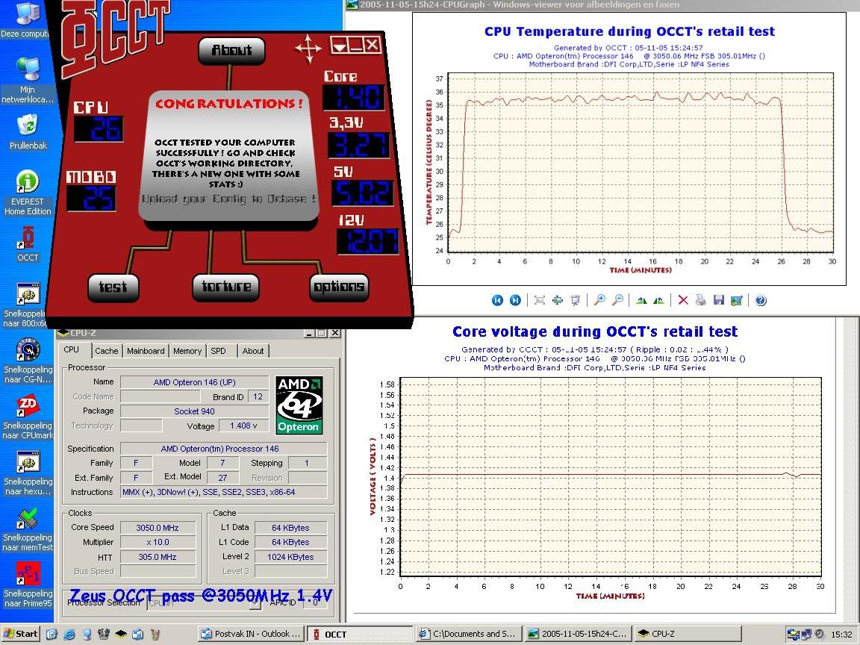Screen dimensions: 860x645
Task: Switch to Postvak IN Outlook taskbar item
Action: (251, 634)
